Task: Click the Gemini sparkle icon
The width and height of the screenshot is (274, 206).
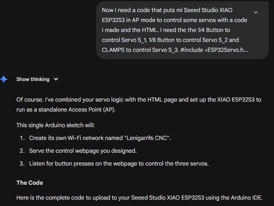Action: coord(4,79)
